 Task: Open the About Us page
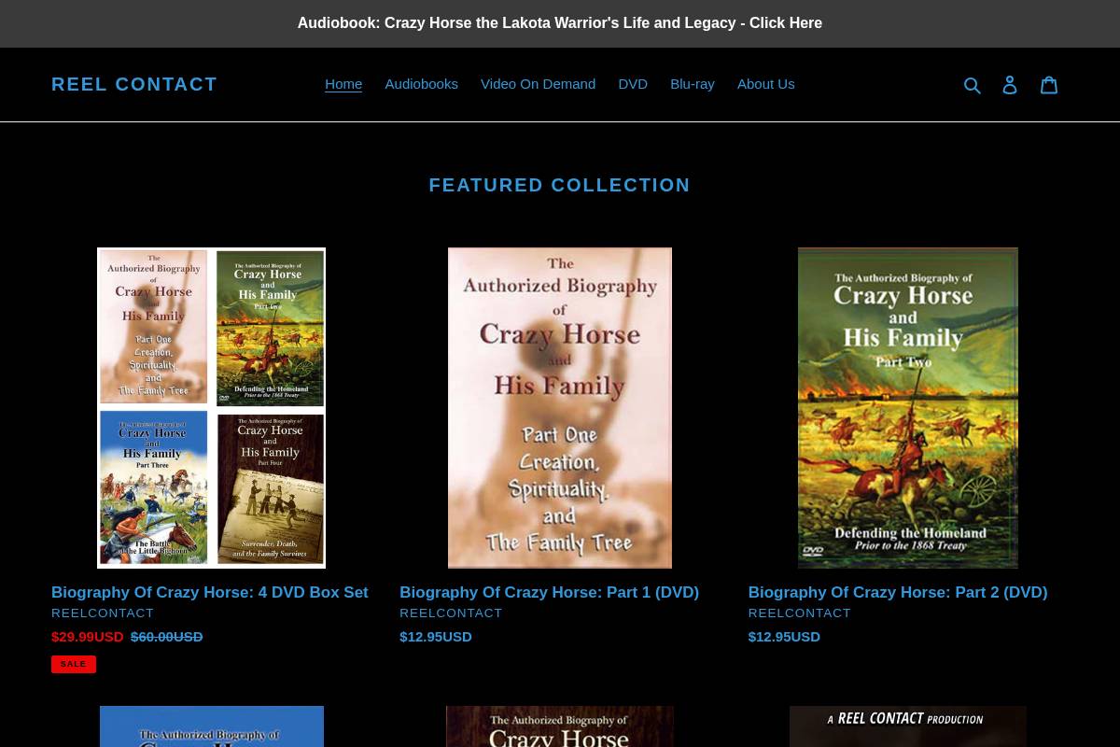point(766,84)
